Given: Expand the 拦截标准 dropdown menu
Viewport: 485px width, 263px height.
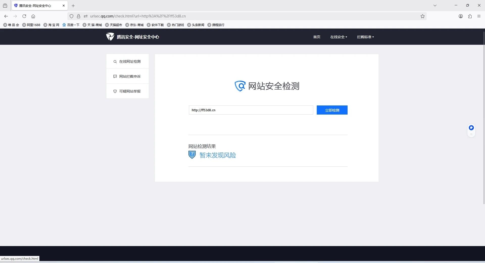Looking at the screenshot, I should click(x=366, y=37).
